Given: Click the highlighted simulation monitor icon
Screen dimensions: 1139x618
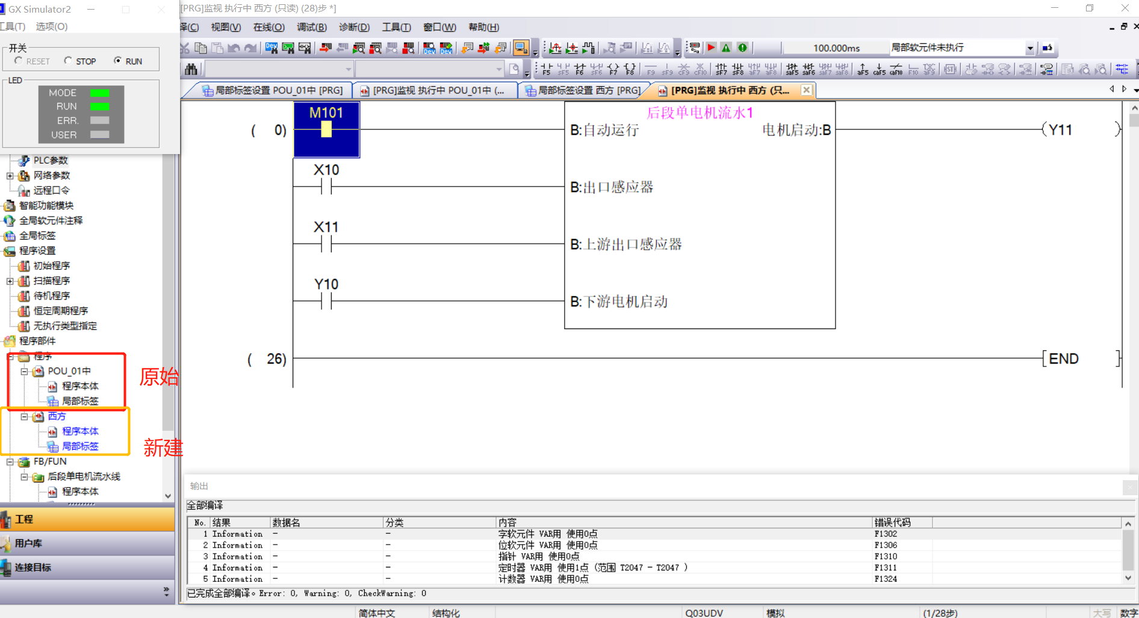Looking at the screenshot, I should (521, 48).
